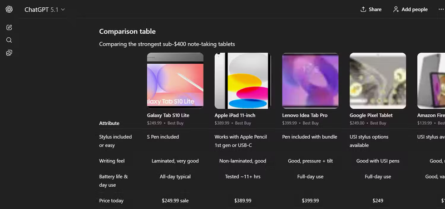Start a new chat with the compose icon

[x=9, y=27]
